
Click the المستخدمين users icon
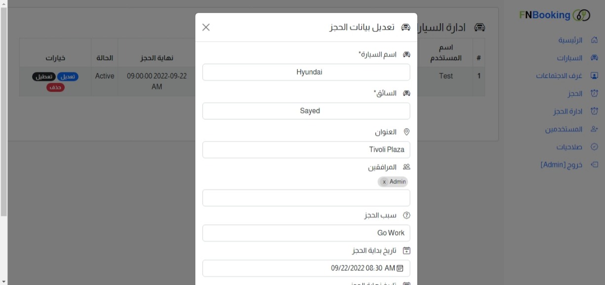tap(595, 130)
